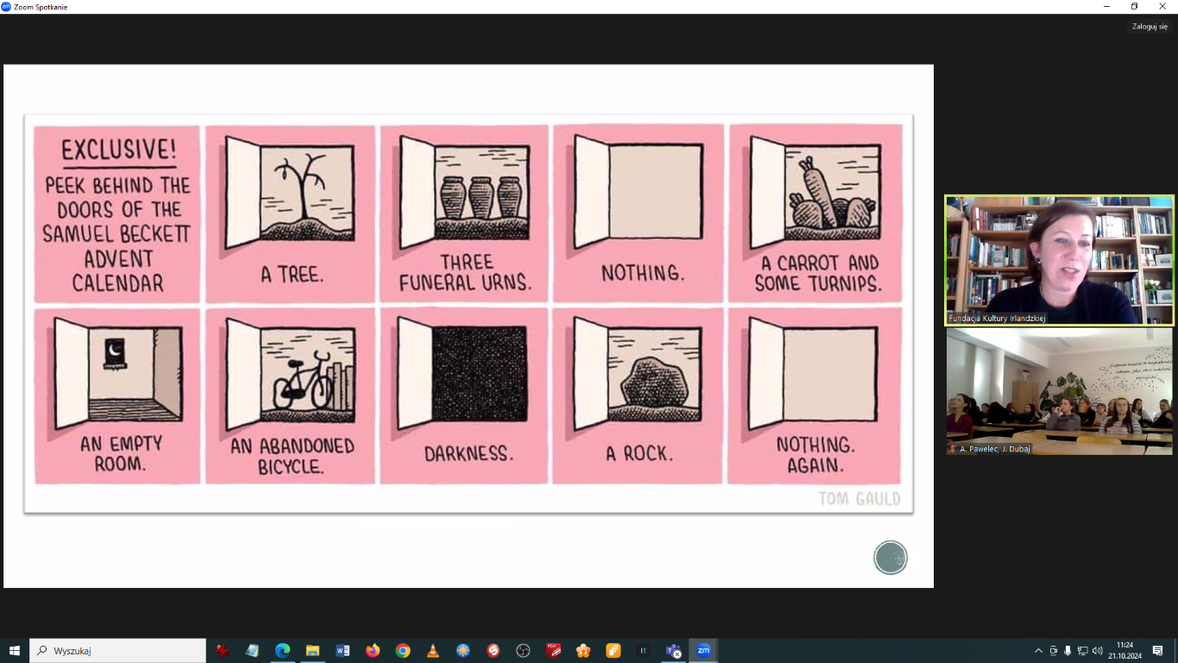Open Firefox from the taskbar
The image size is (1178, 663).
373,650
